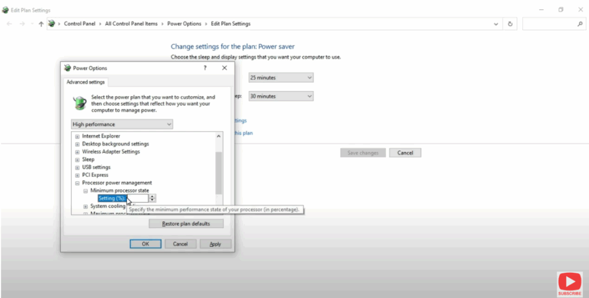
Task: Click the YouTube Subscribe icon
Action: click(569, 284)
